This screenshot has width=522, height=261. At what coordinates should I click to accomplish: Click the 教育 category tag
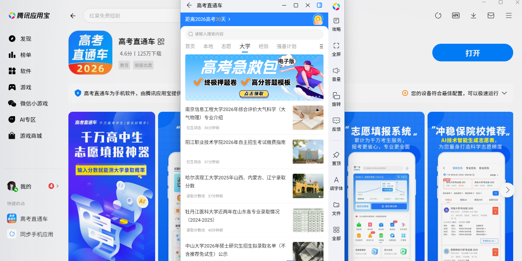pyautogui.click(x=124, y=65)
